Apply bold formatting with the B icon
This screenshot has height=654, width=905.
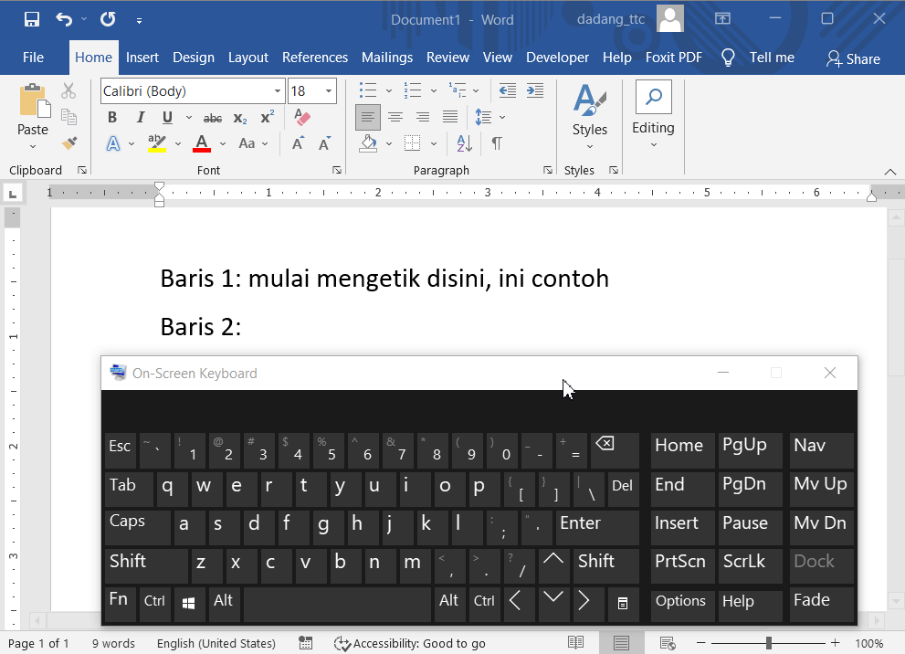coord(111,117)
